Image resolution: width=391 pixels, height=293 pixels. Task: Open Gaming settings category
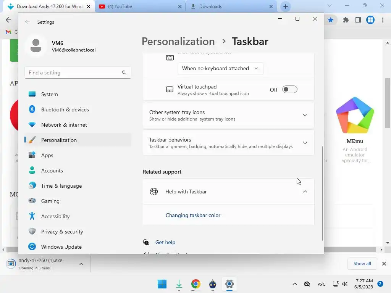[x=78, y=201]
